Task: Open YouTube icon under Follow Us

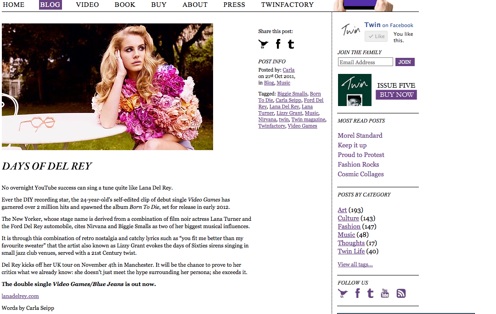Action: [x=385, y=293]
